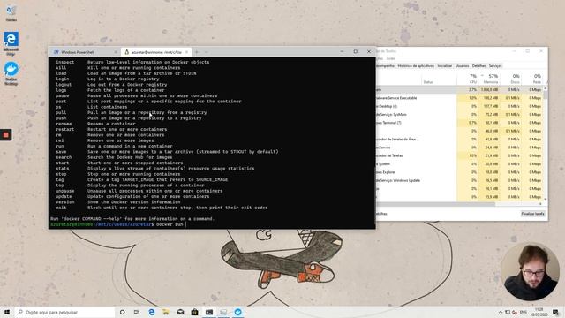Open the Mail app from taskbar
The width and height of the screenshot is (565, 318).
click(180, 312)
